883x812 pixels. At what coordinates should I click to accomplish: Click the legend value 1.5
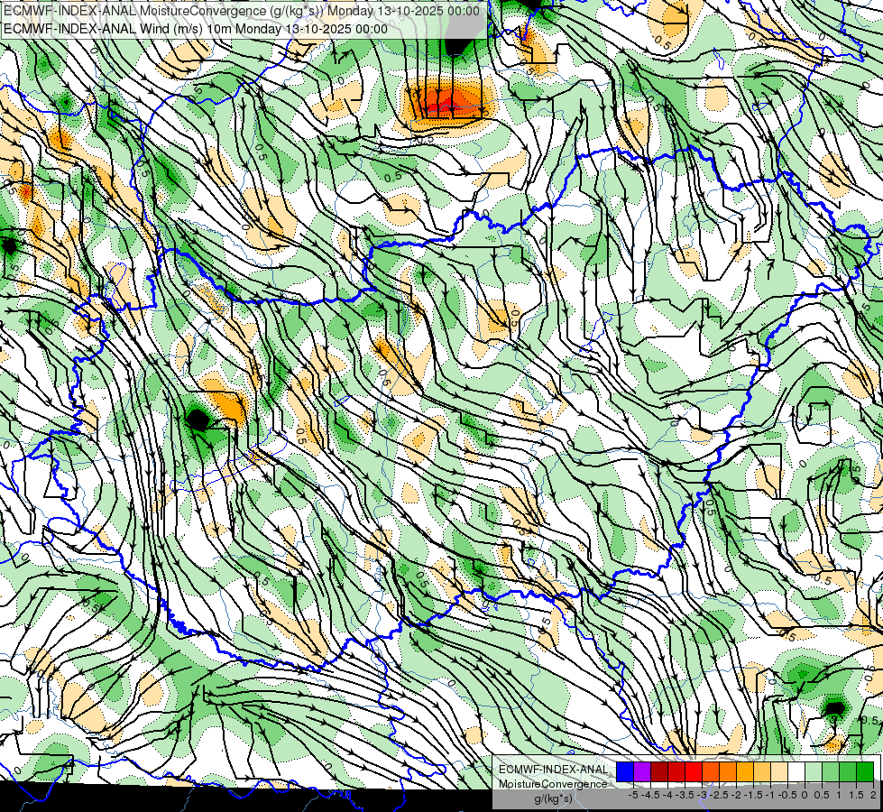(856, 795)
